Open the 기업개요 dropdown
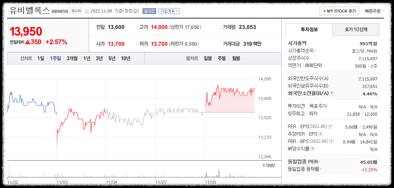This screenshot has height=188, width=394. 169,11
